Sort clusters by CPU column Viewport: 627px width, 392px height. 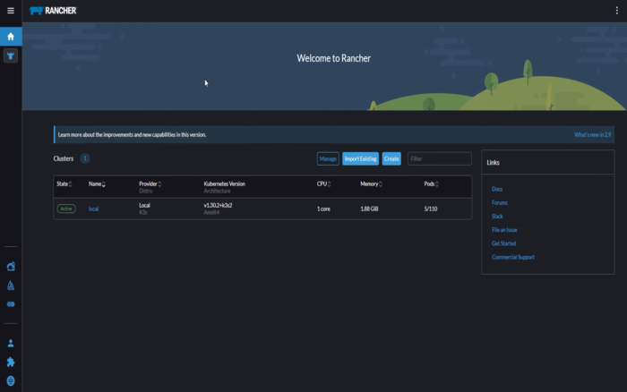[x=323, y=183]
